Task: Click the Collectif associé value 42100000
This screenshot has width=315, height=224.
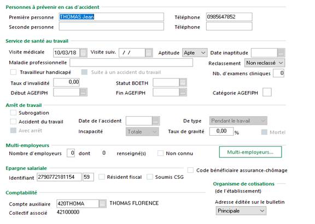Action: point(68,212)
